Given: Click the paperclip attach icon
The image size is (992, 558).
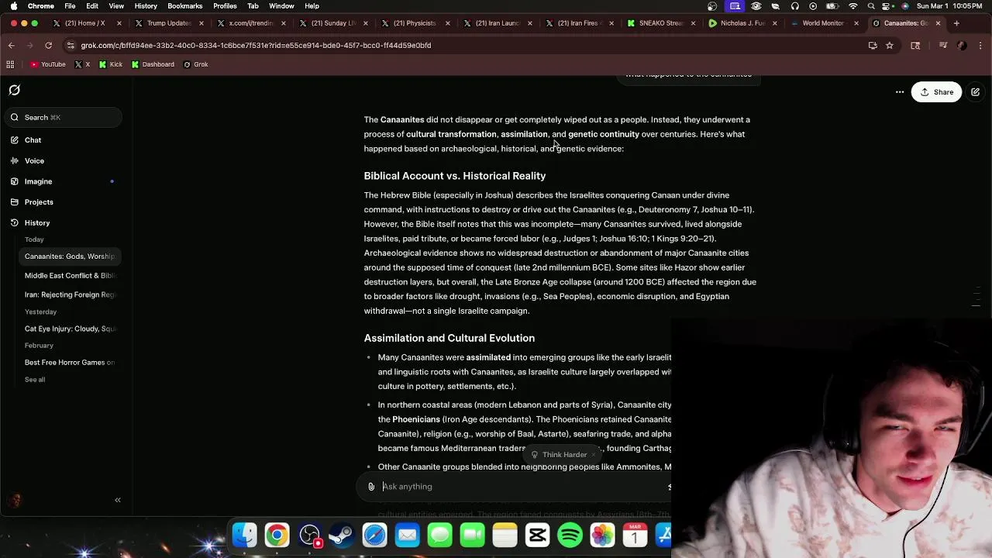Looking at the screenshot, I should 371,487.
